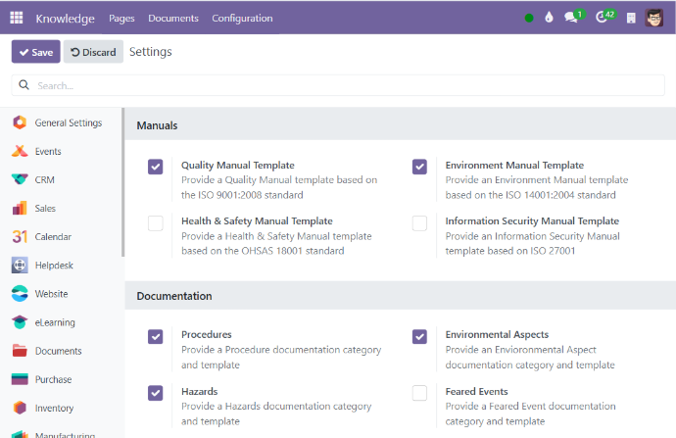The image size is (676, 438).
Task: Toggle the Hazards documentation checkbox
Action: pyautogui.click(x=156, y=393)
